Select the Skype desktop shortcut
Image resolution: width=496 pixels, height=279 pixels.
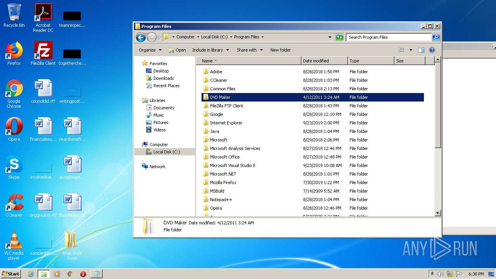(x=14, y=167)
